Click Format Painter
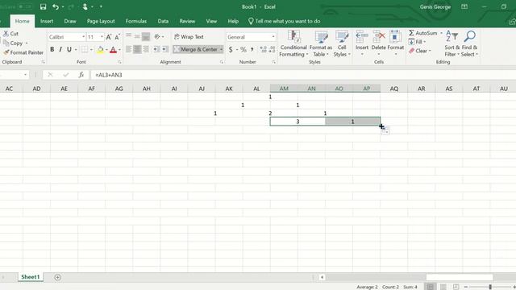This screenshot has height=290, width=516. click(23, 52)
